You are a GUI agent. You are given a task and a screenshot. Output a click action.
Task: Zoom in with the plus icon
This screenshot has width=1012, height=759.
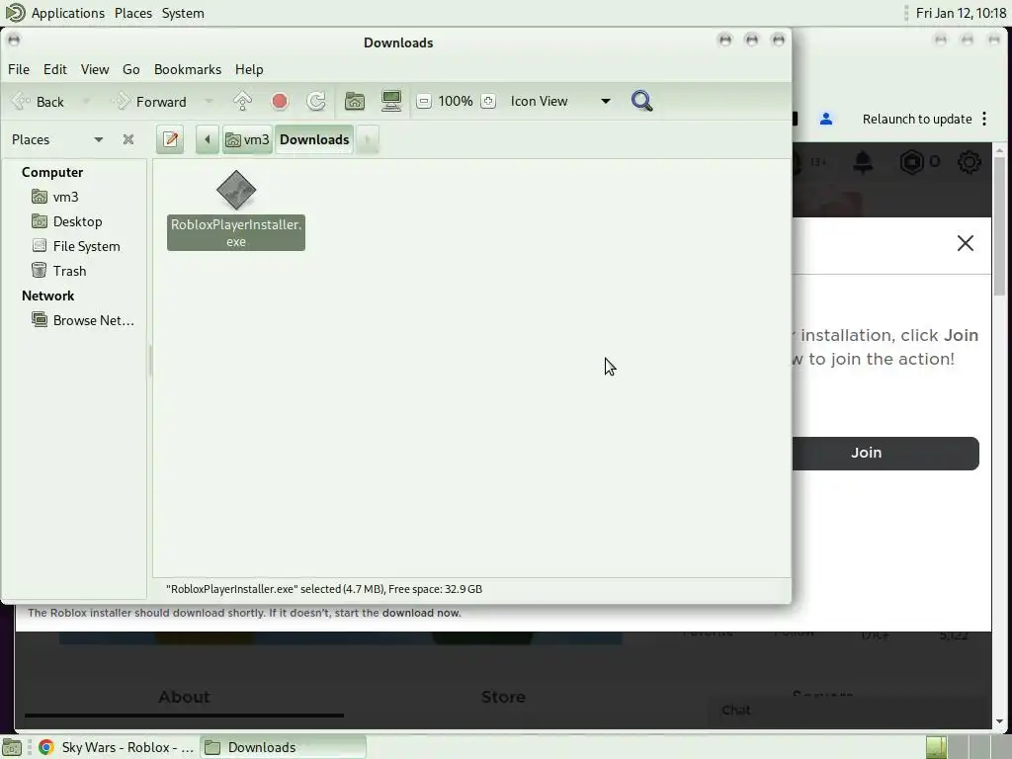click(x=488, y=102)
